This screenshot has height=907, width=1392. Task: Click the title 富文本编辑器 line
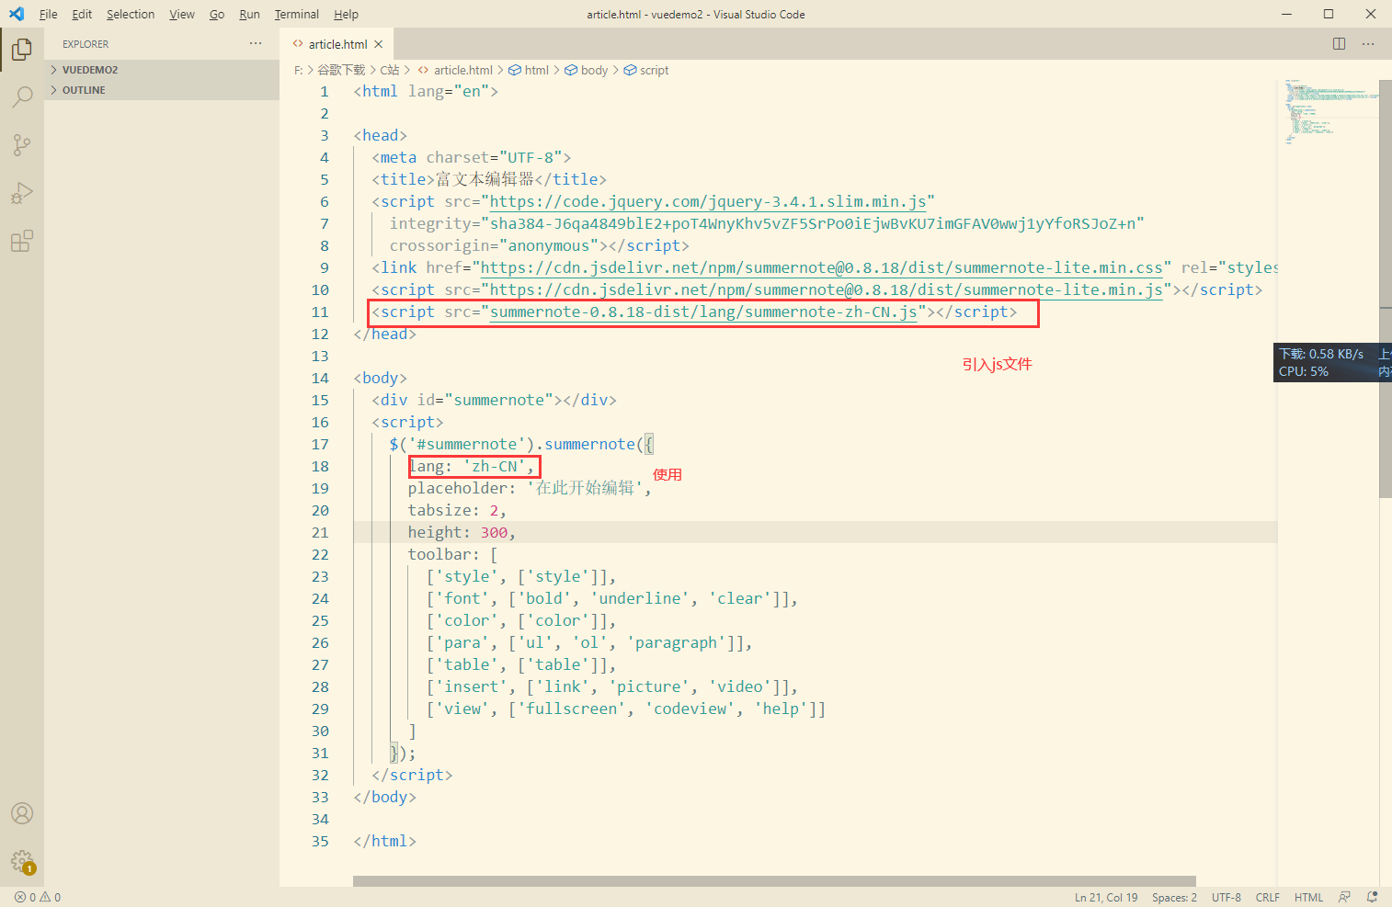(488, 179)
